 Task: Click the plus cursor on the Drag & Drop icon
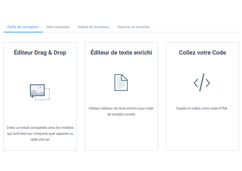pos(32,96)
